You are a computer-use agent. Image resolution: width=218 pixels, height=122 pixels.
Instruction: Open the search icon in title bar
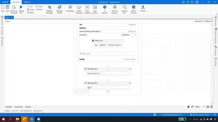point(183,2)
